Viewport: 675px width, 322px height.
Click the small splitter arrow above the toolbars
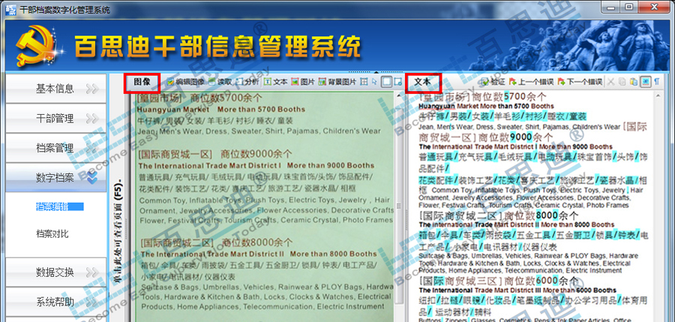[376, 72]
